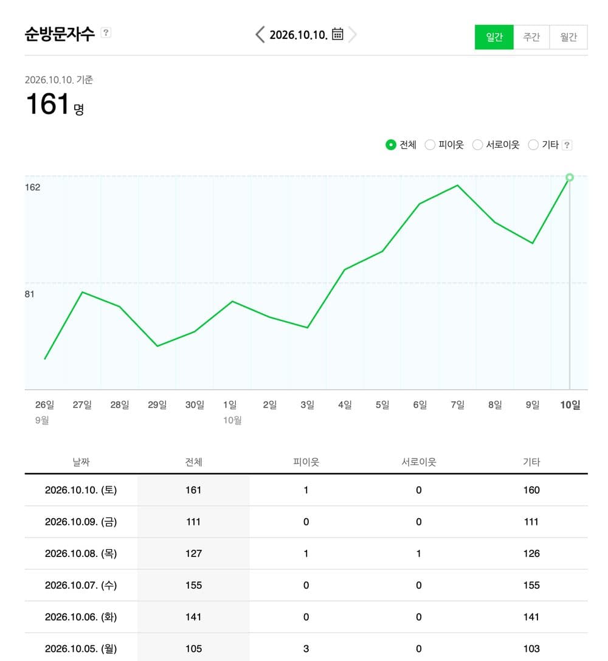Click the highlighted 10일 data point on chart

click(x=570, y=178)
